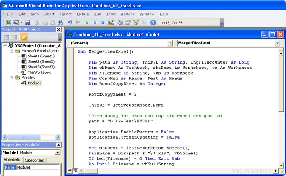This screenshot has height=176, width=286.
Task: Run the macro with the green play icon
Action: pos(87,22)
